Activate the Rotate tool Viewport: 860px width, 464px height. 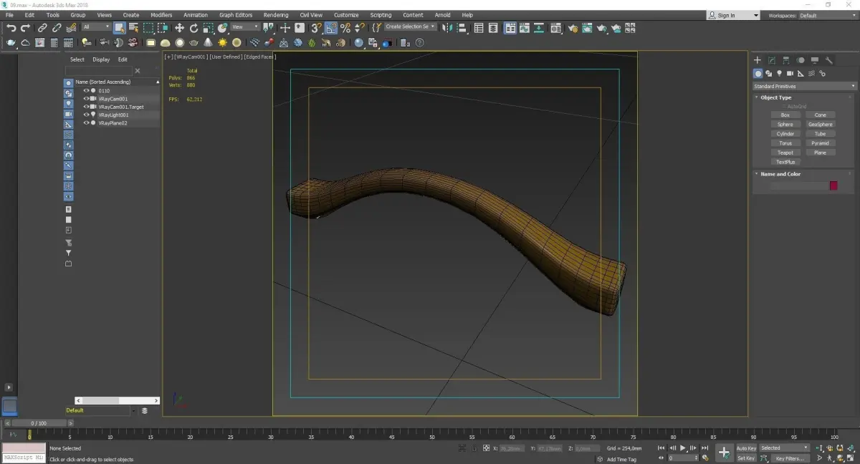point(193,28)
